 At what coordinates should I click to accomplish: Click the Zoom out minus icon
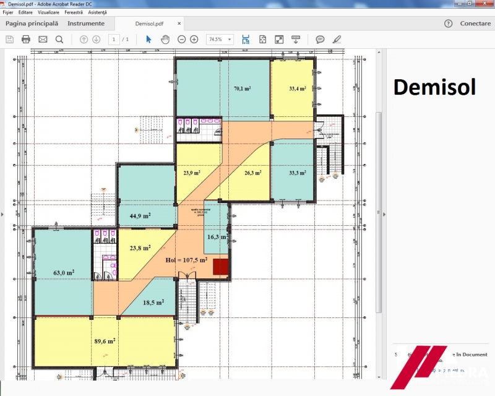tap(181, 39)
